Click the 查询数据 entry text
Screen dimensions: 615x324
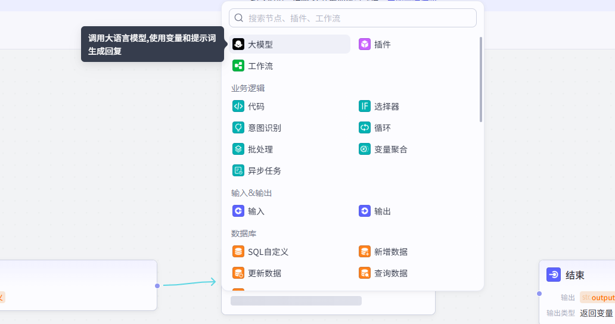point(391,273)
